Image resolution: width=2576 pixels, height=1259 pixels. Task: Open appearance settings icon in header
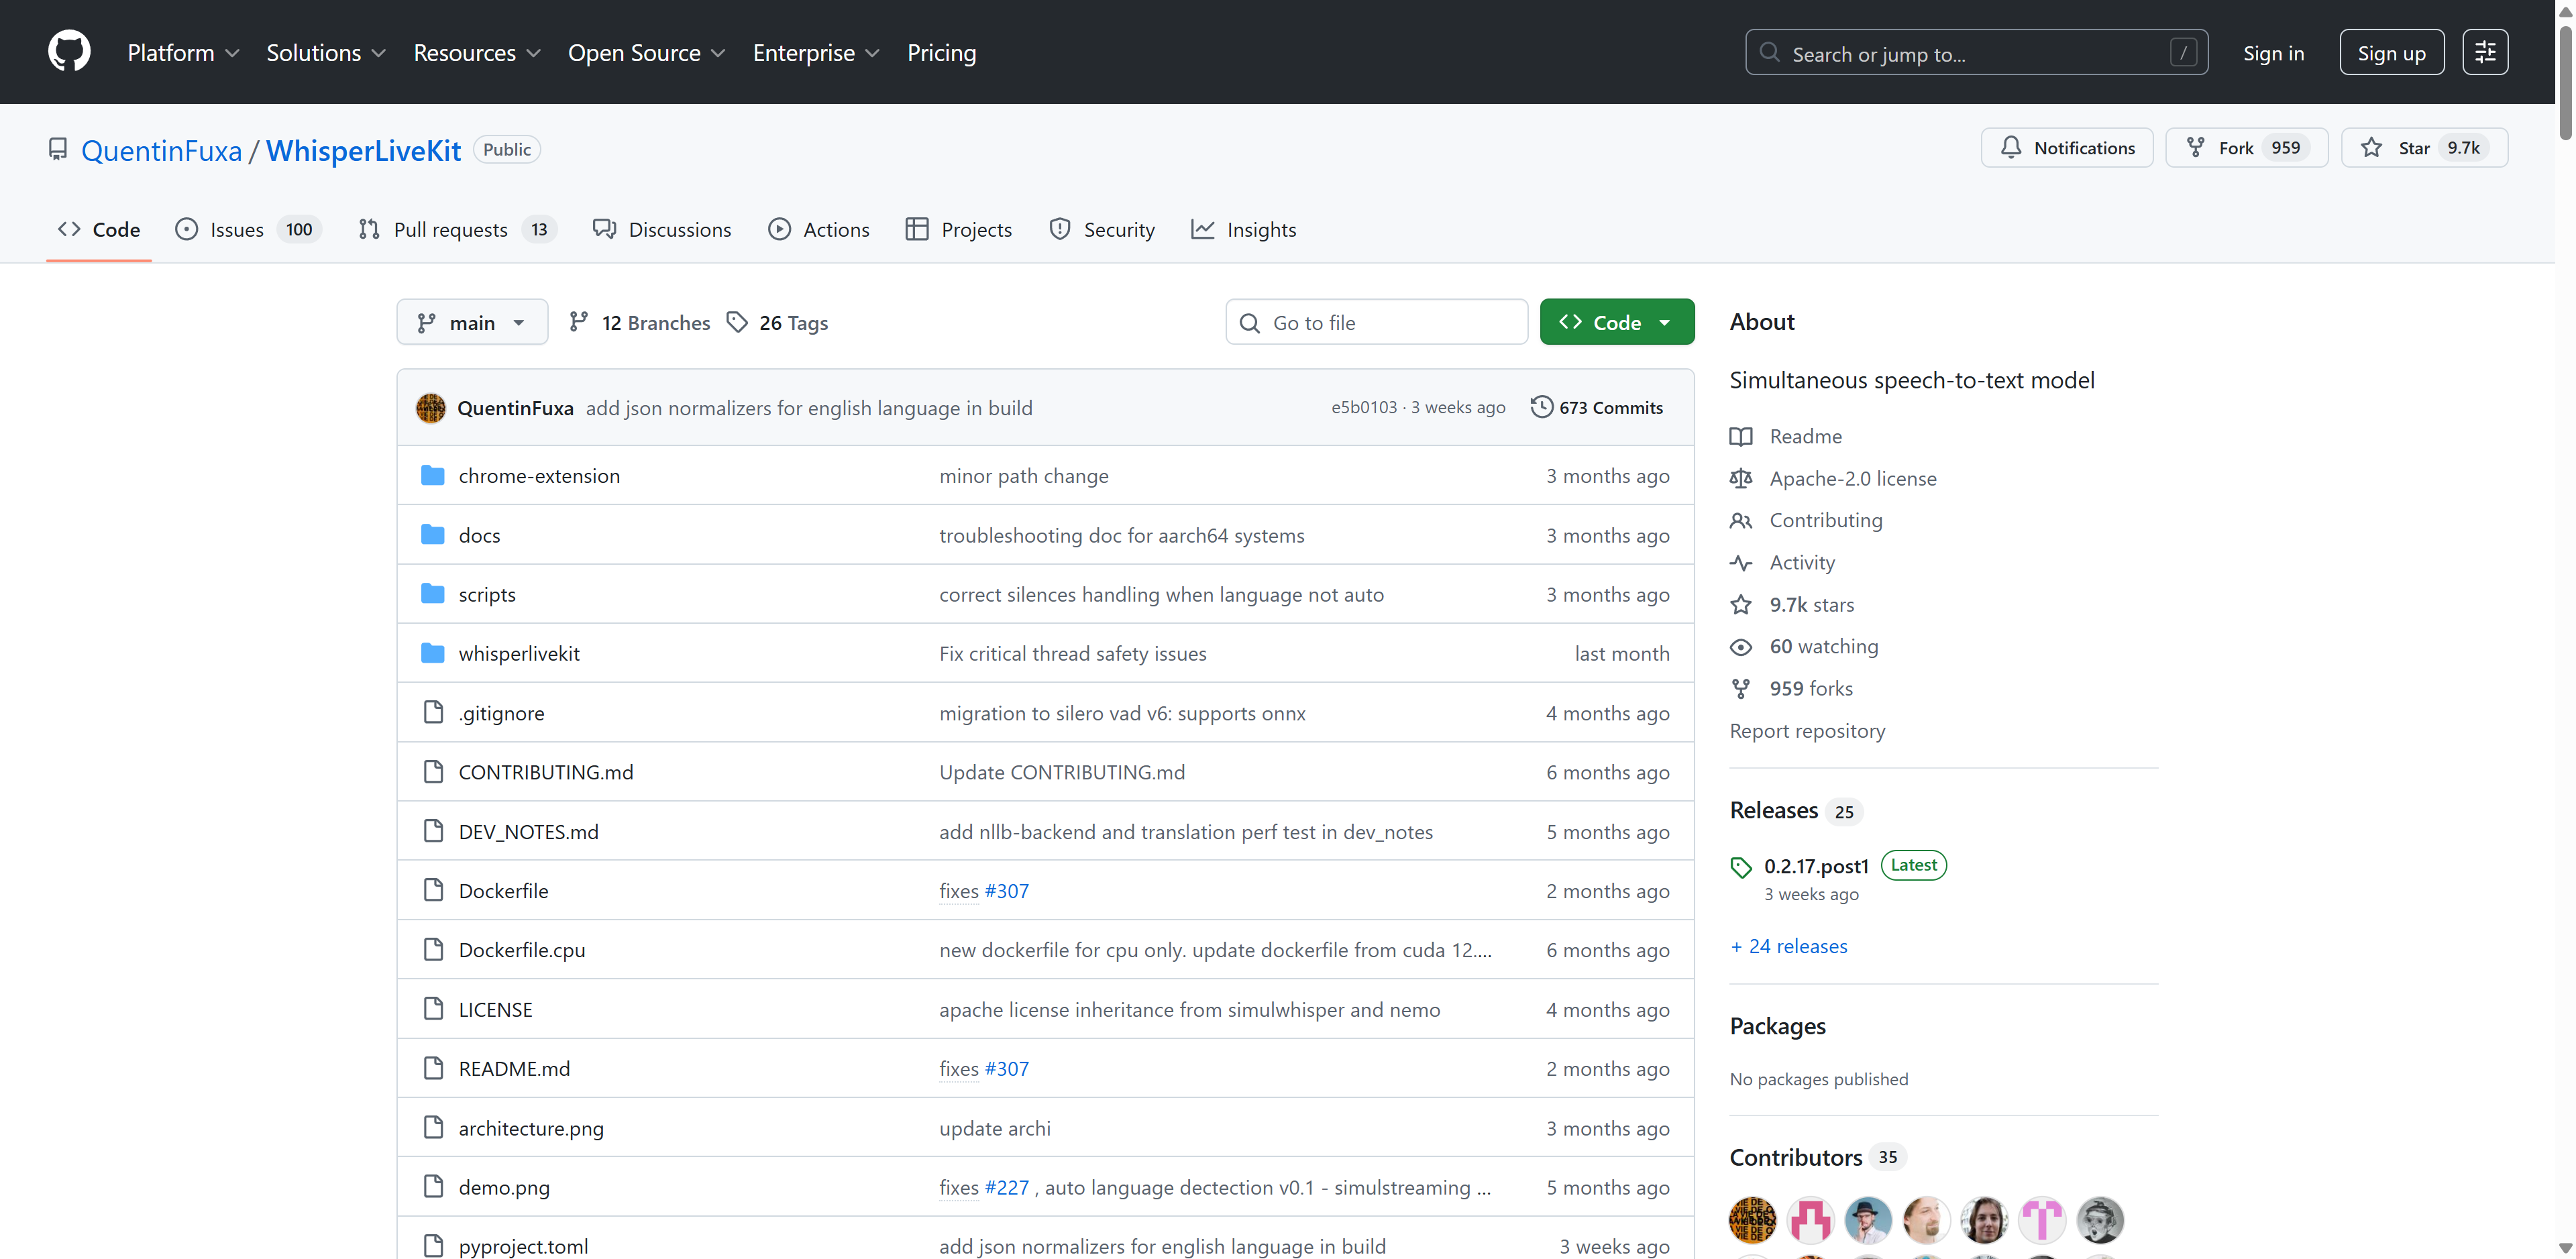point(2485,52)
